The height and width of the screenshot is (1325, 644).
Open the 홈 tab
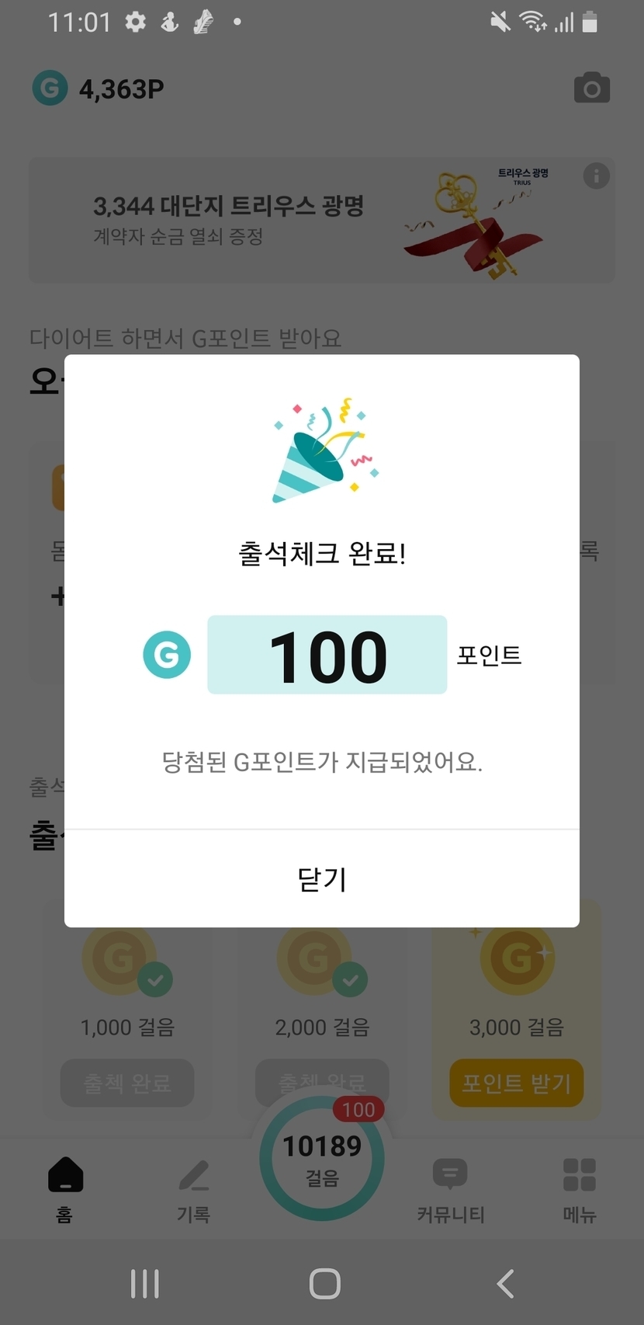click(65, 1188)
